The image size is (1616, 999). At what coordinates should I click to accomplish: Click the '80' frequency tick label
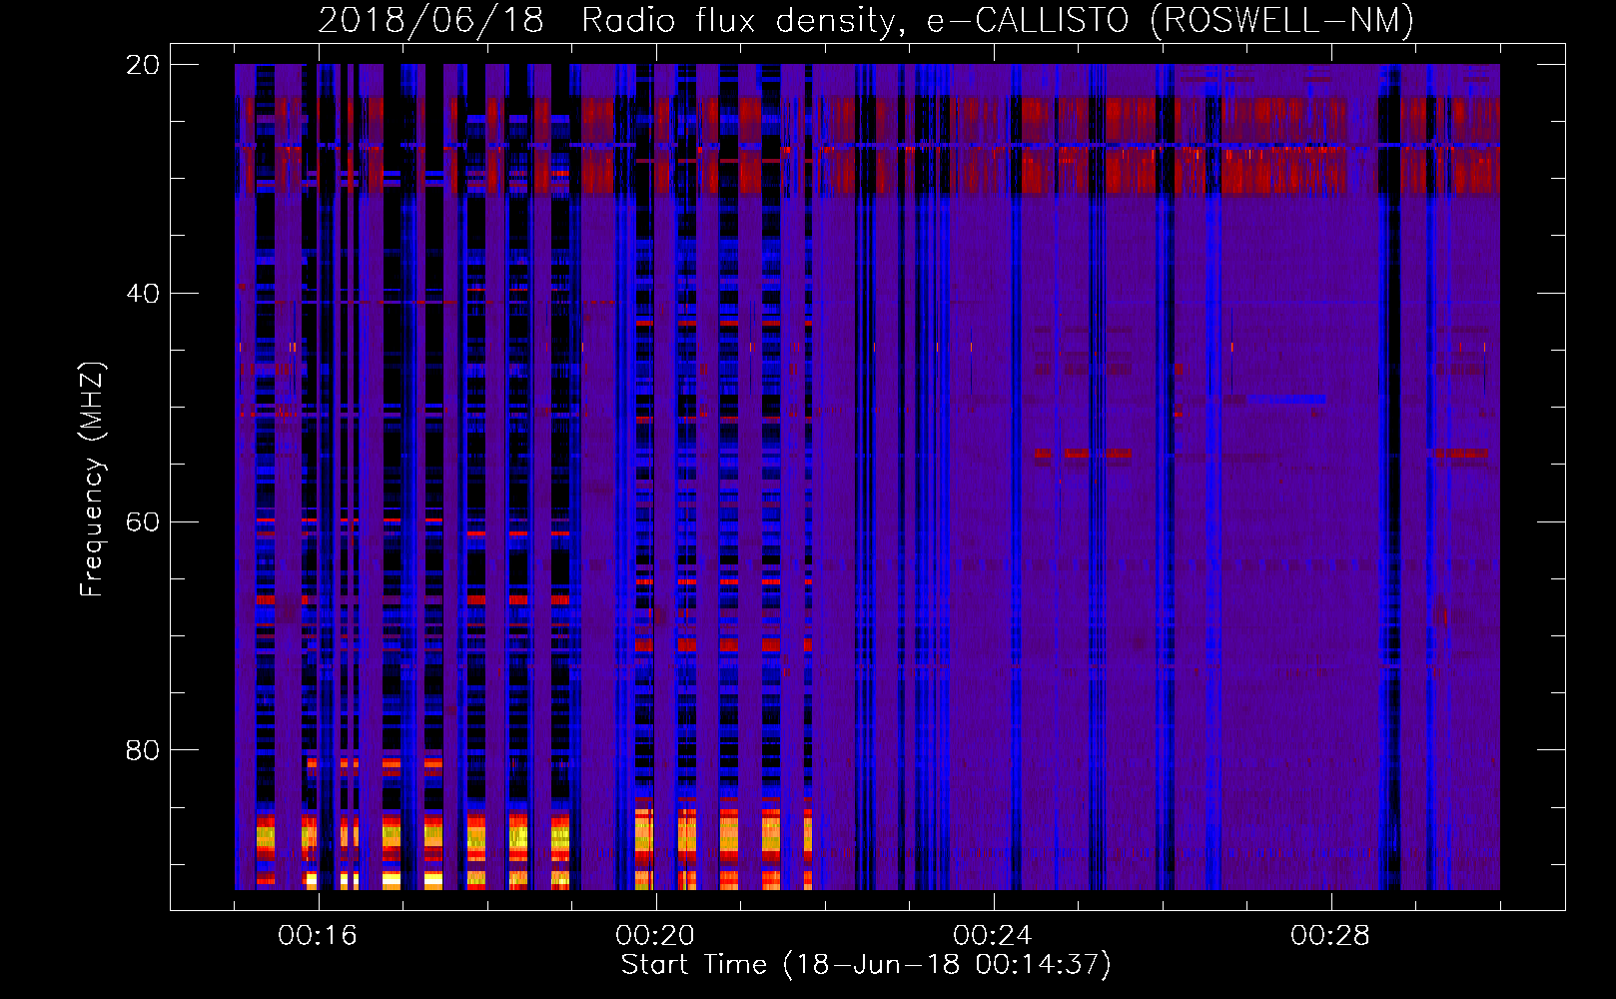coord(143,750)
